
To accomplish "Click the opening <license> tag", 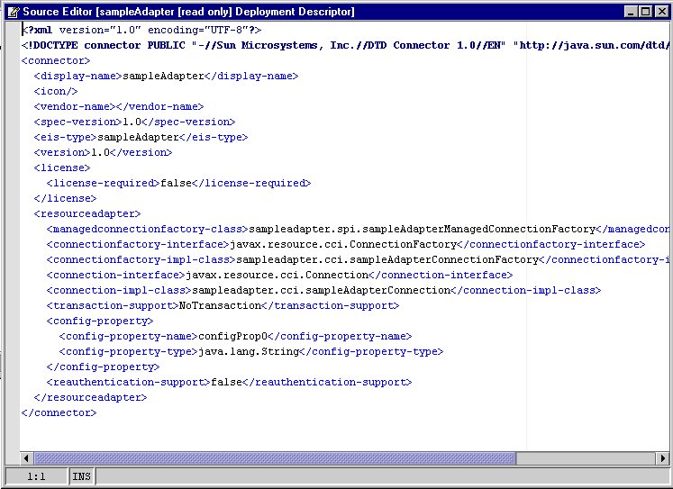I will pos(62,168).
